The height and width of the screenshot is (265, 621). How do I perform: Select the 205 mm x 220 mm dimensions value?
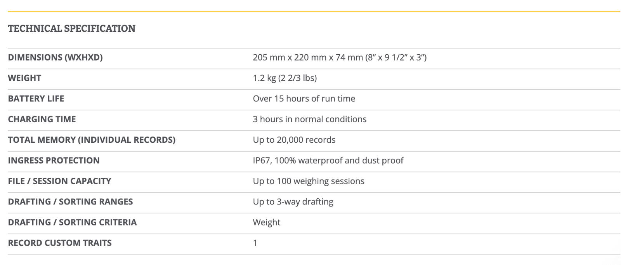(340, 57)
